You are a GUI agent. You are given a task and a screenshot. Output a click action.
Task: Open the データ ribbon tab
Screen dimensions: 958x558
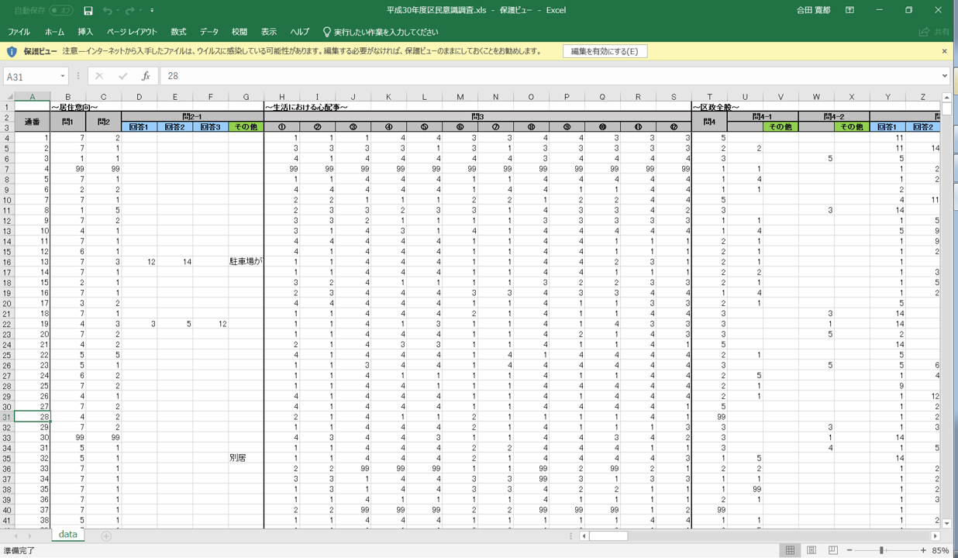point(209,32)
